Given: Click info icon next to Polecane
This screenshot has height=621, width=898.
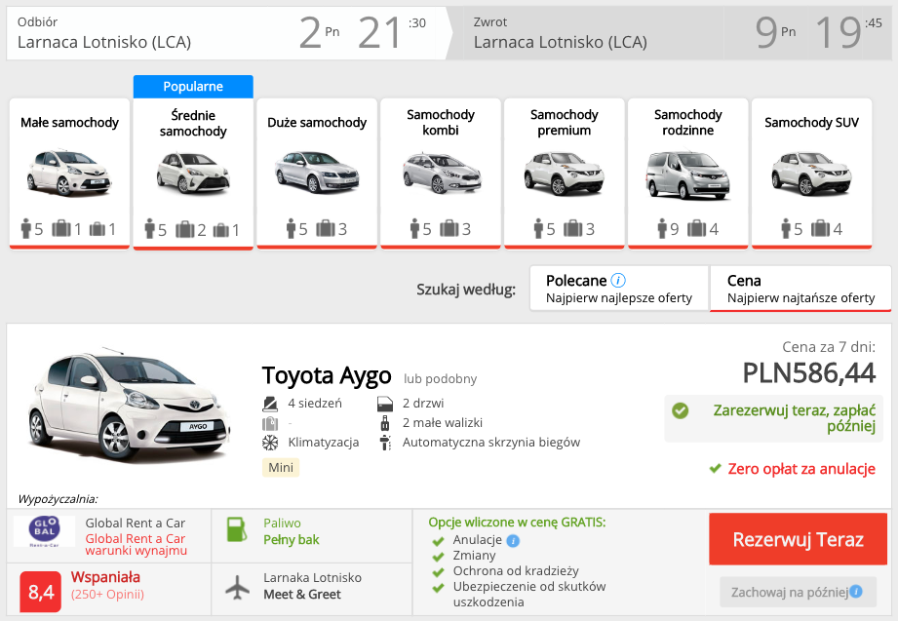Looking at the screenshot, I should (x=618, y=280).
